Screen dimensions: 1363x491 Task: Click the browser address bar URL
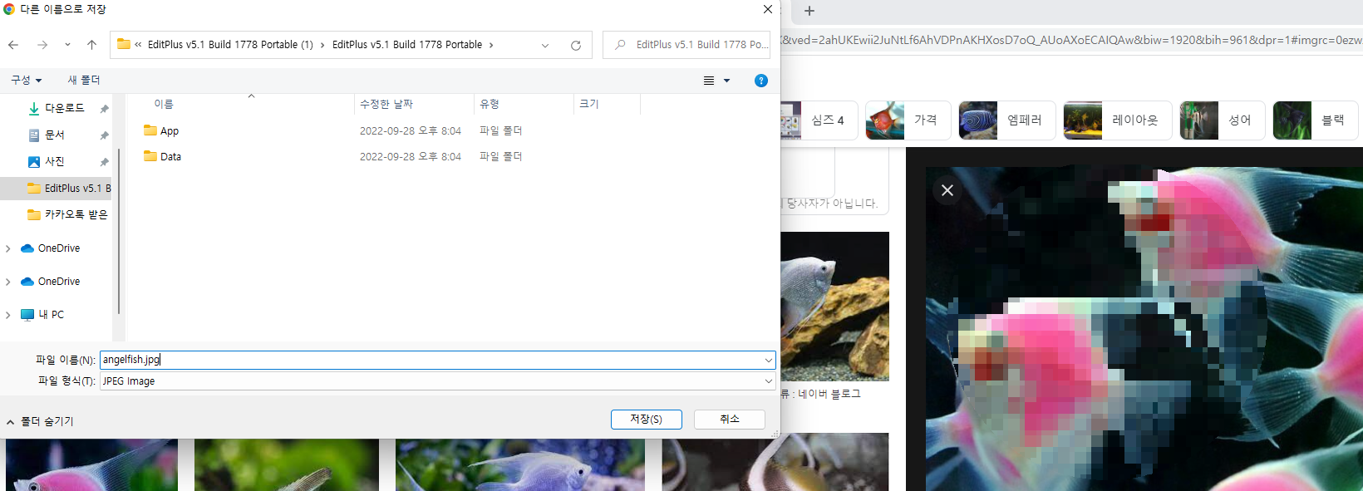[x=1072, y=40]
